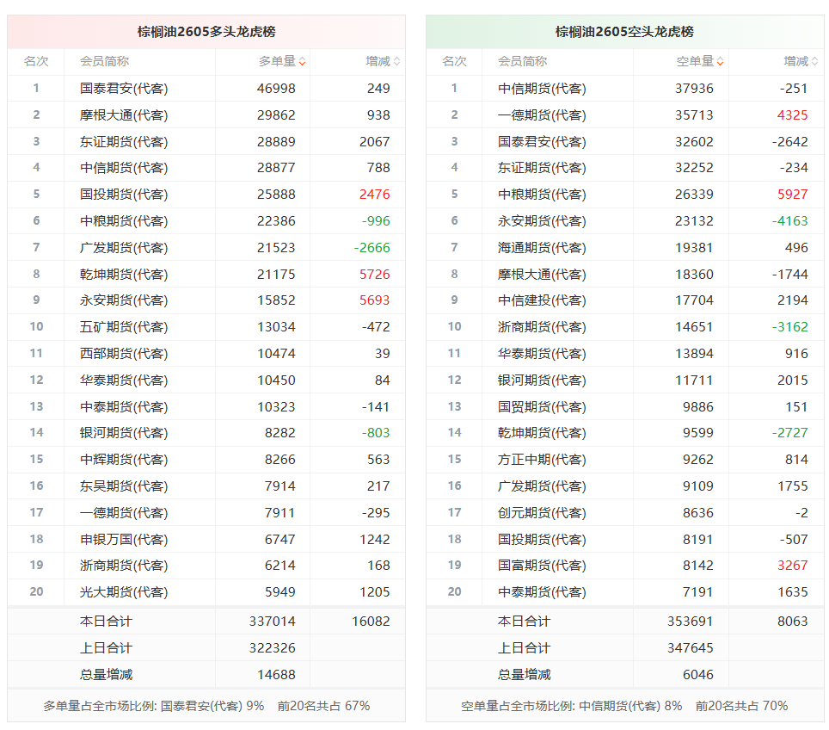
Task: Click 一德期货(代客) in short rank 2
Action: [x=542, y=114]
